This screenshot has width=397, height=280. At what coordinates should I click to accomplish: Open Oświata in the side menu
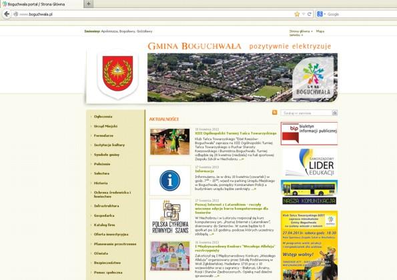point(101,253)
